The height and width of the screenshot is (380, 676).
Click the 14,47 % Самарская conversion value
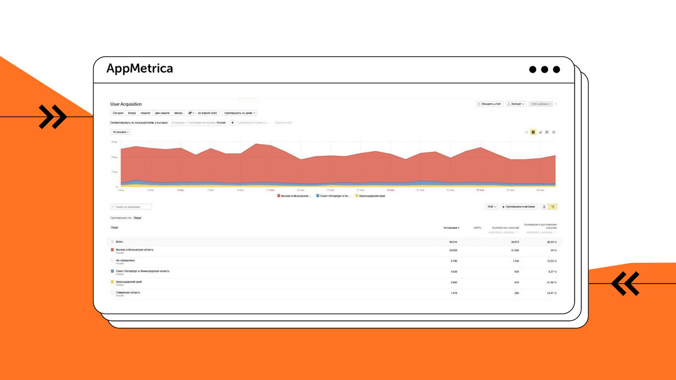tap(552, 293)
